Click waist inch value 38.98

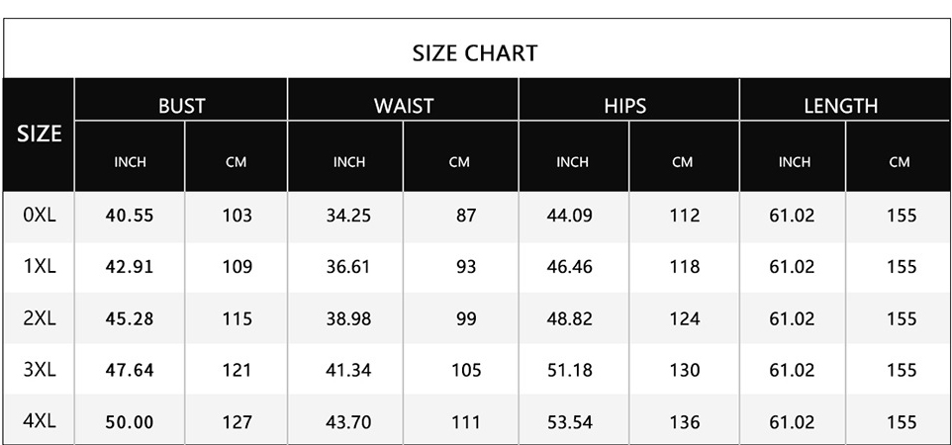click(x=348, y=318)
